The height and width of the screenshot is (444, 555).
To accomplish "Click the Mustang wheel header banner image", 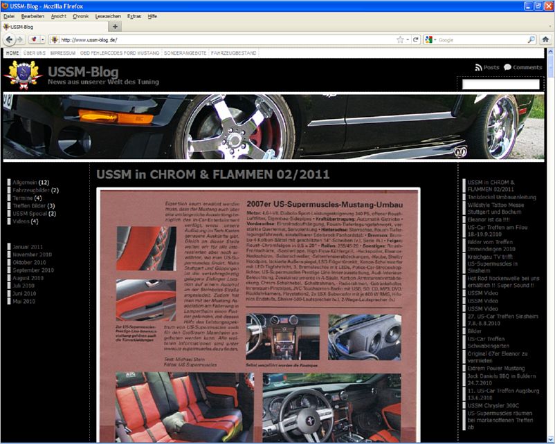I will [273, 127].
